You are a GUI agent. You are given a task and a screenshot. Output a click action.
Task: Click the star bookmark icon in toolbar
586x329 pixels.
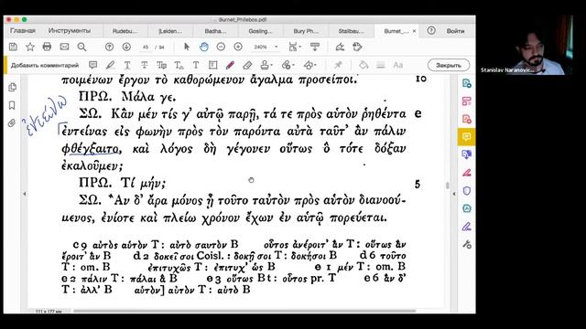click(x=30, y=47)
